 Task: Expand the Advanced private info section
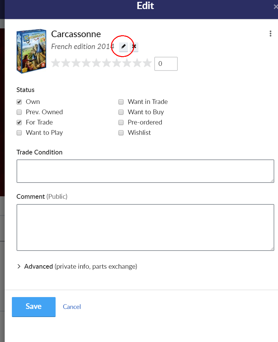tap(77, 266)
